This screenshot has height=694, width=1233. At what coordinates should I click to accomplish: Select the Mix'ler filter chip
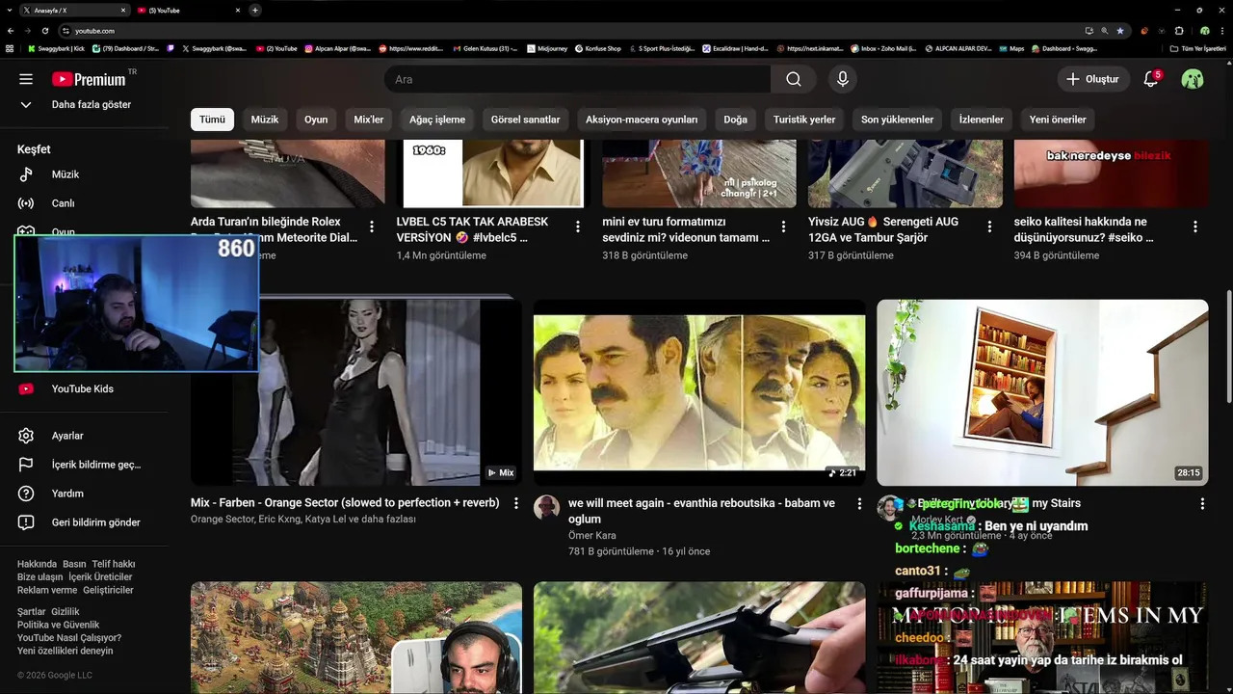coord(369,120)
